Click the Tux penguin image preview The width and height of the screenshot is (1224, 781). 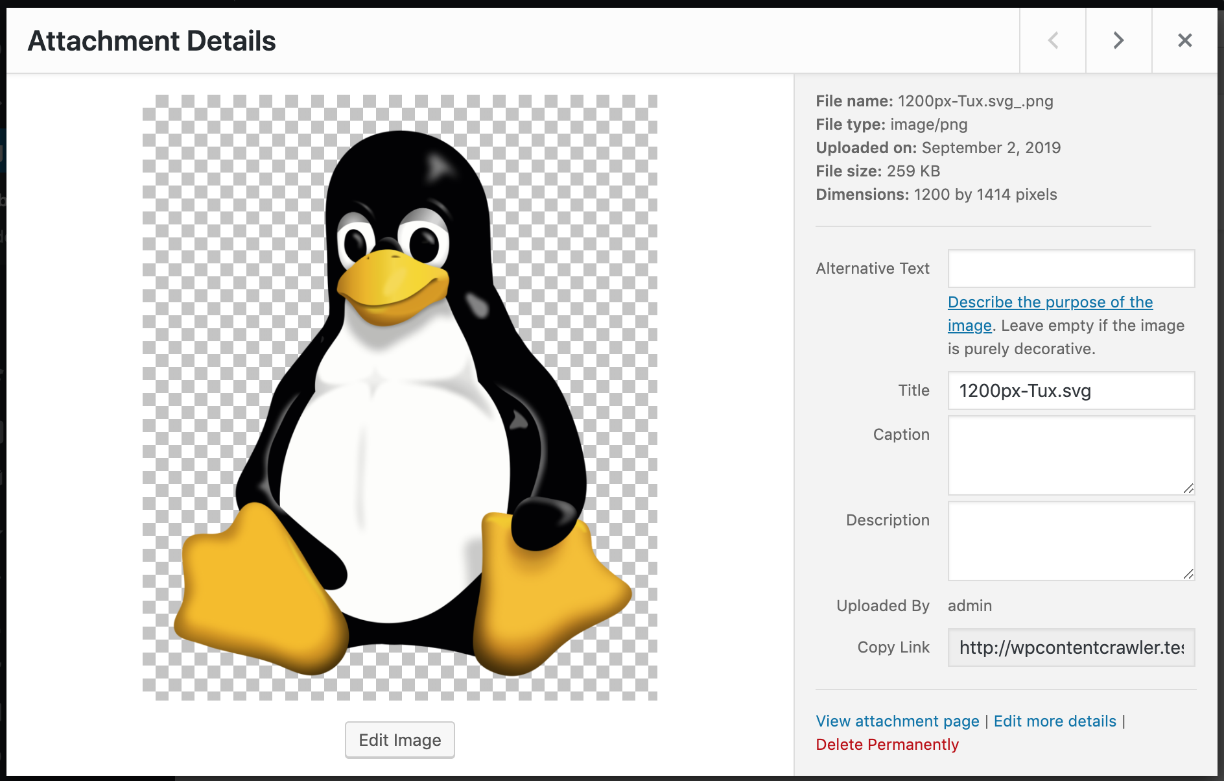(400, 398)
